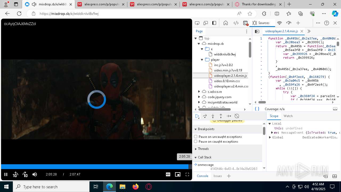Collapse the mixdrop.sb domain node

click(x=199, y=44)
